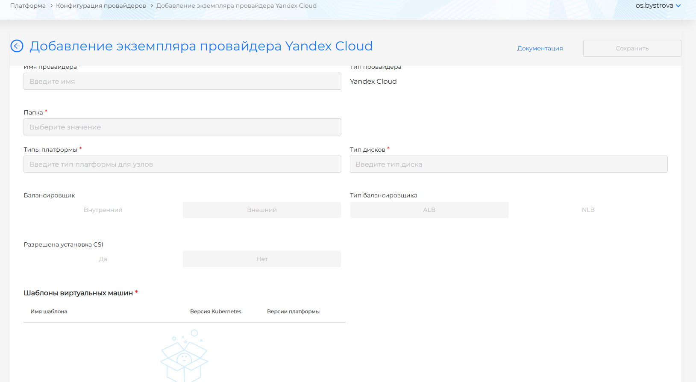Viewport: 696px width, 382px height.
Task: Open the Папка dropdown Выберите значение
Action: 182,127
